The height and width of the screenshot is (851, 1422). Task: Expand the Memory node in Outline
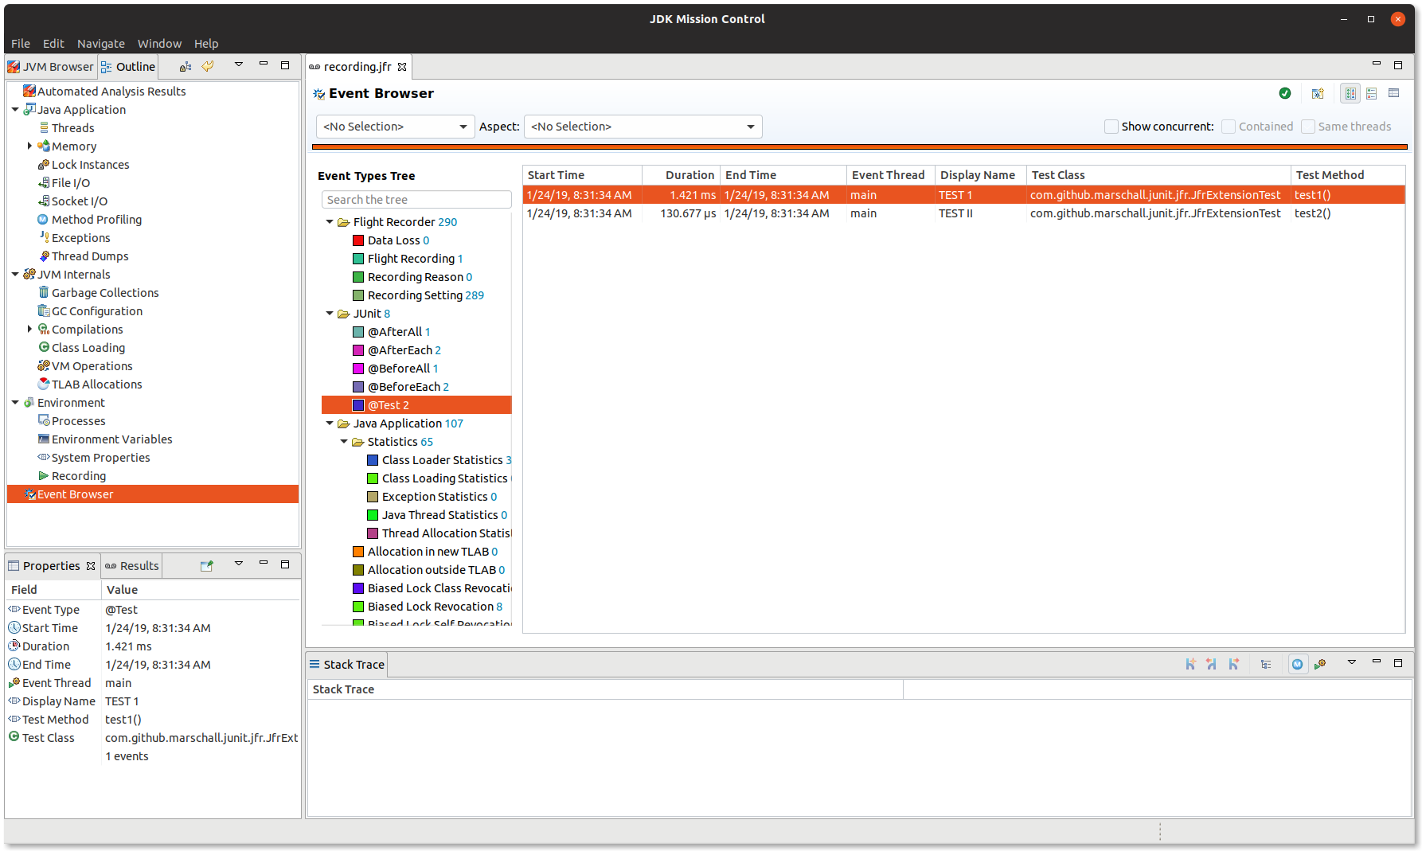point(29,146)
